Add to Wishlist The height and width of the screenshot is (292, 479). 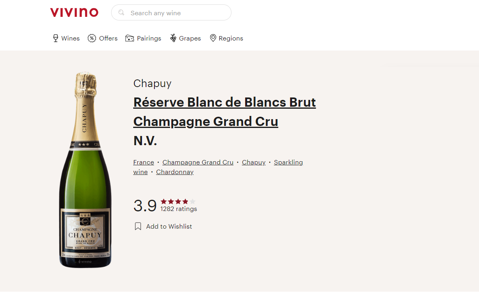click(x=163, y=226)
